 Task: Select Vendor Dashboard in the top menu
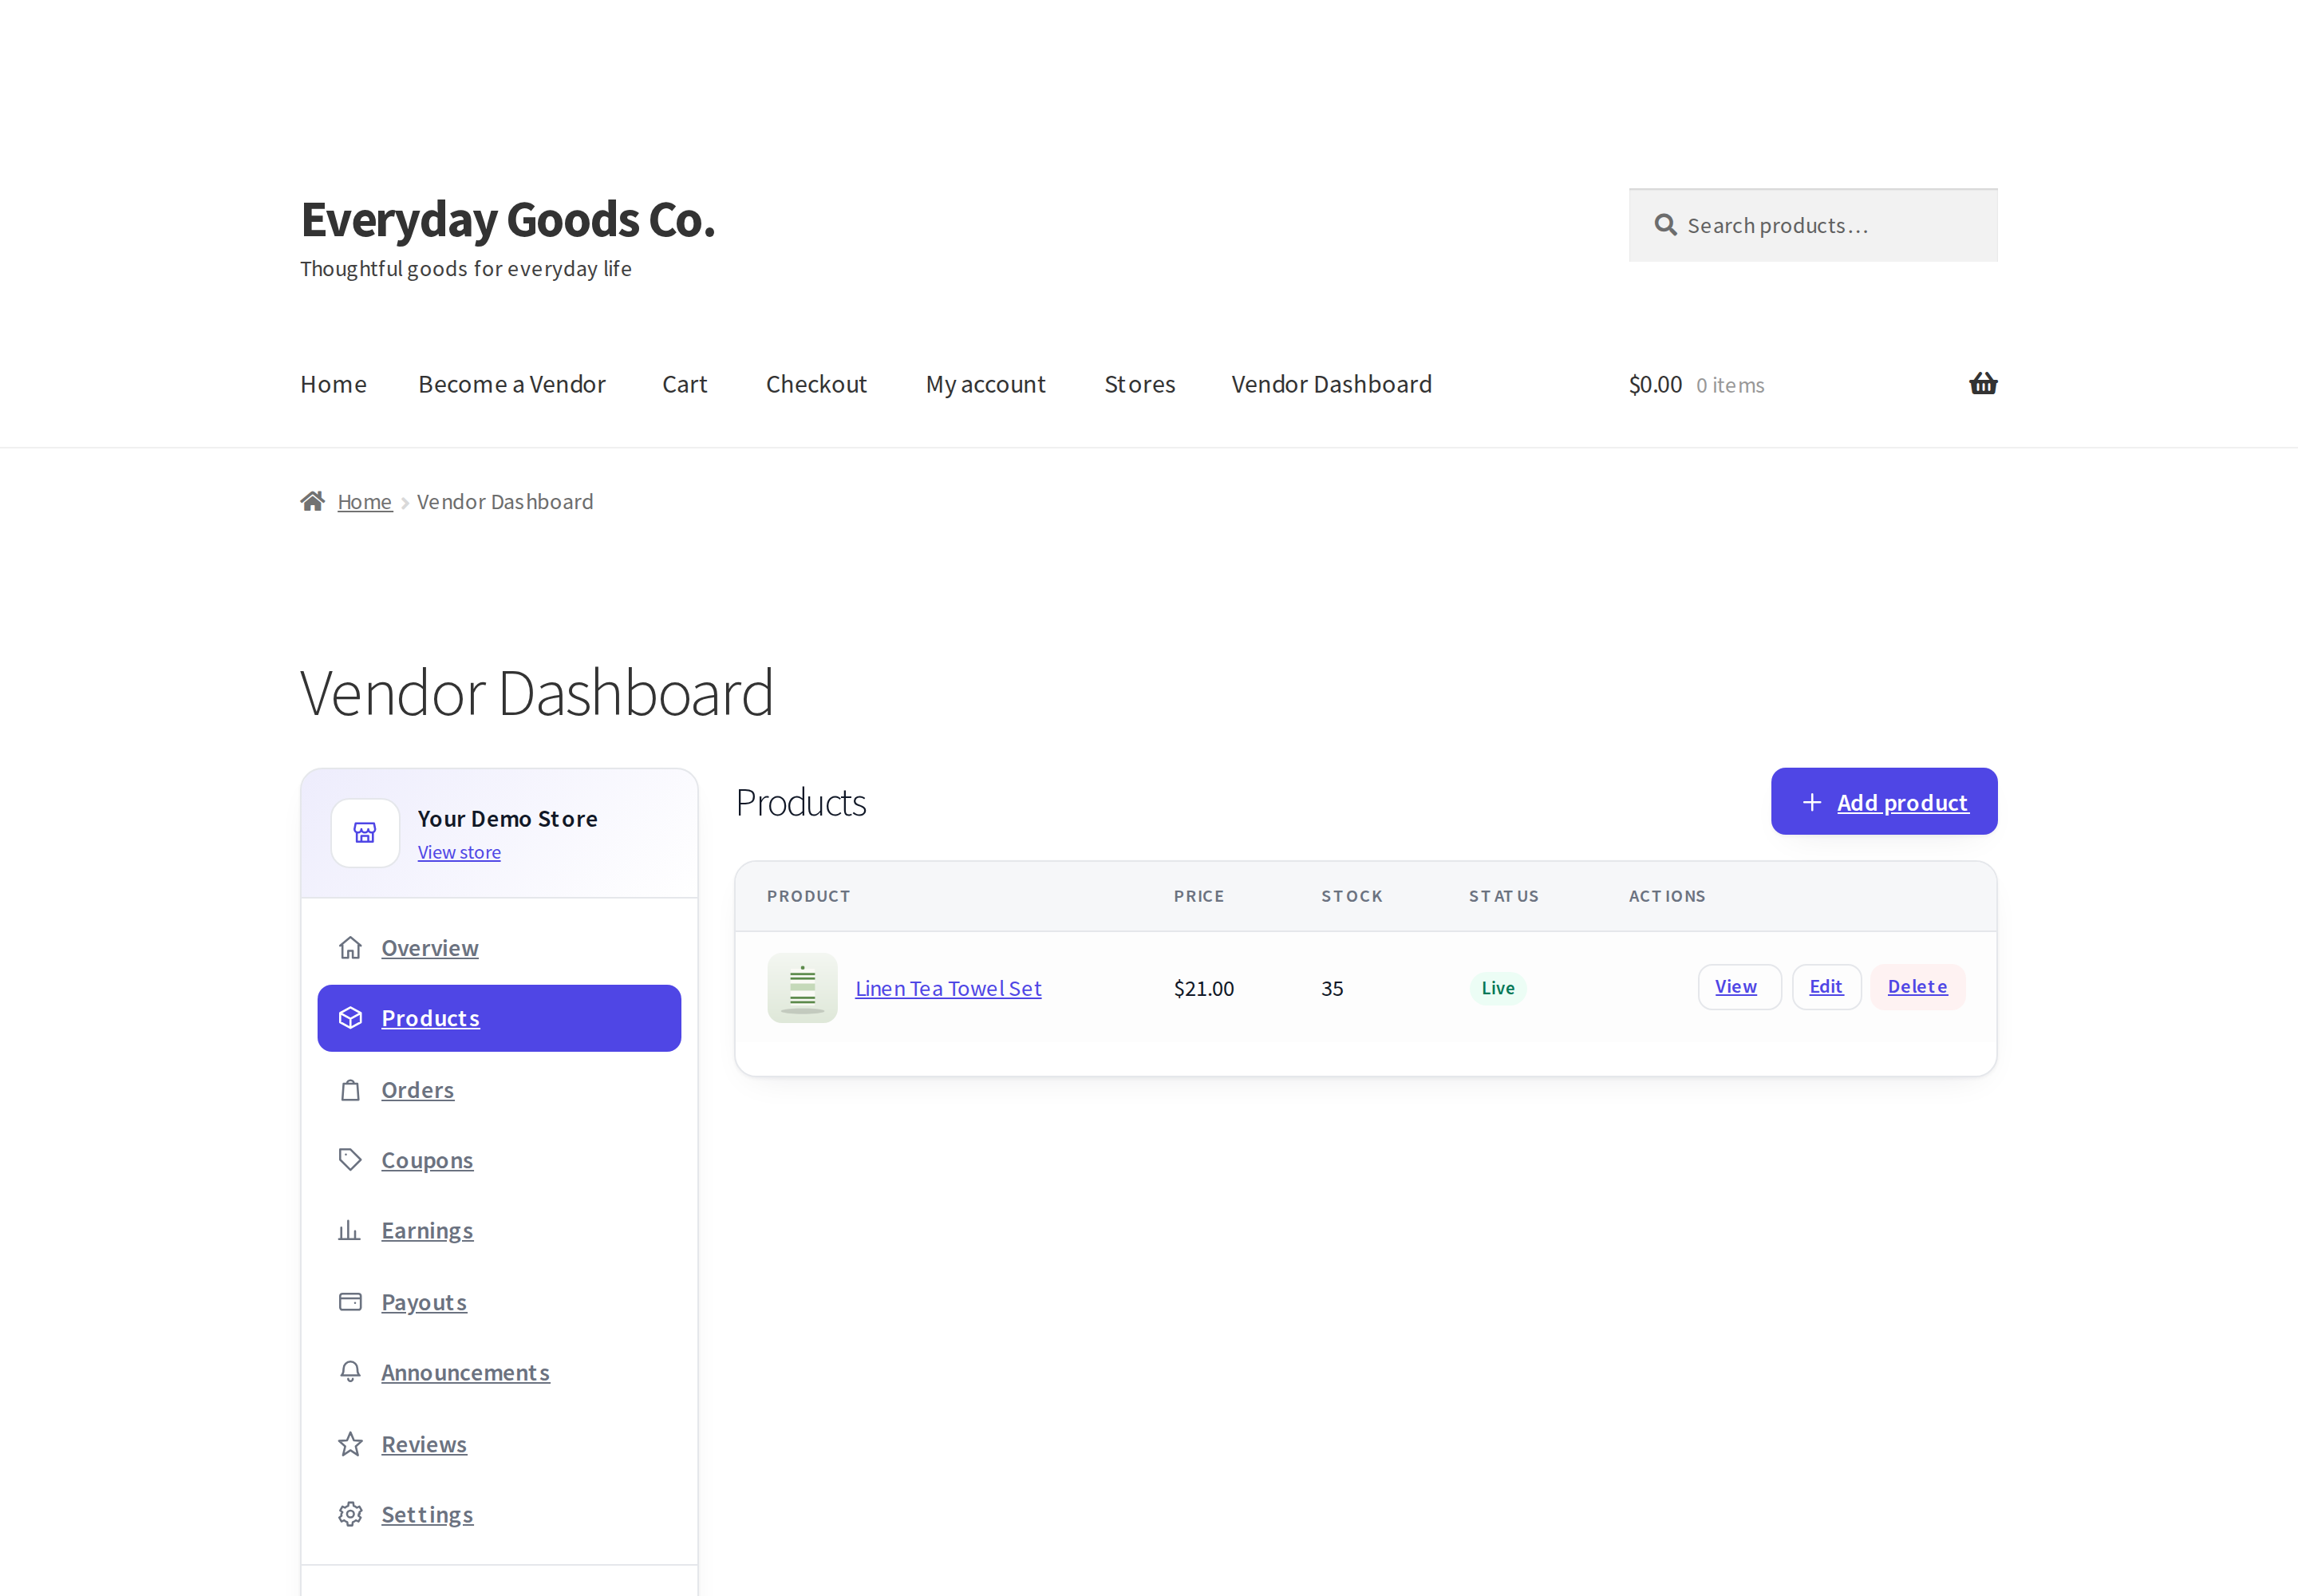tap(1332, 384)
